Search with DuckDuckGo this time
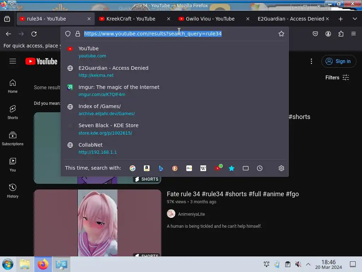Viewport: 362px width, 272px height. click(175, 168)
